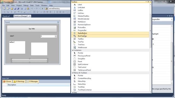Open the Toolbox window position dropdown
Viewport: 175px width, 98px height.
tap(146, 2)
